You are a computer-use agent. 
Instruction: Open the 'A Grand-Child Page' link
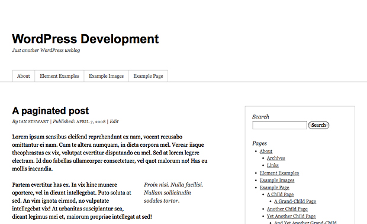coord(295,202)
